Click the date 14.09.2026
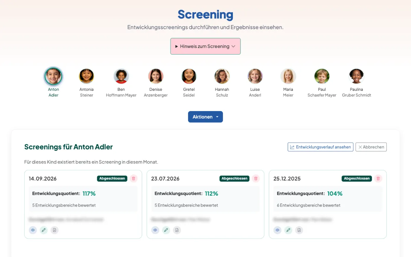411x257 pixels. [42, 179]
